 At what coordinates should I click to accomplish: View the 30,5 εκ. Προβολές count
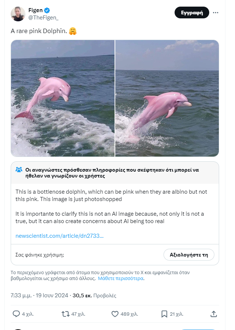(x=94, y=295)
